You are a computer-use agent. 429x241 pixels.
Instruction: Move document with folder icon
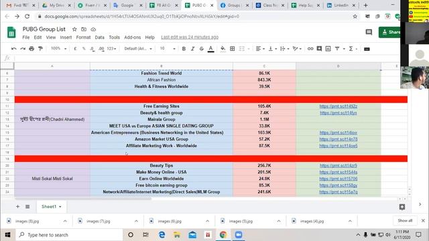(84, 29)
